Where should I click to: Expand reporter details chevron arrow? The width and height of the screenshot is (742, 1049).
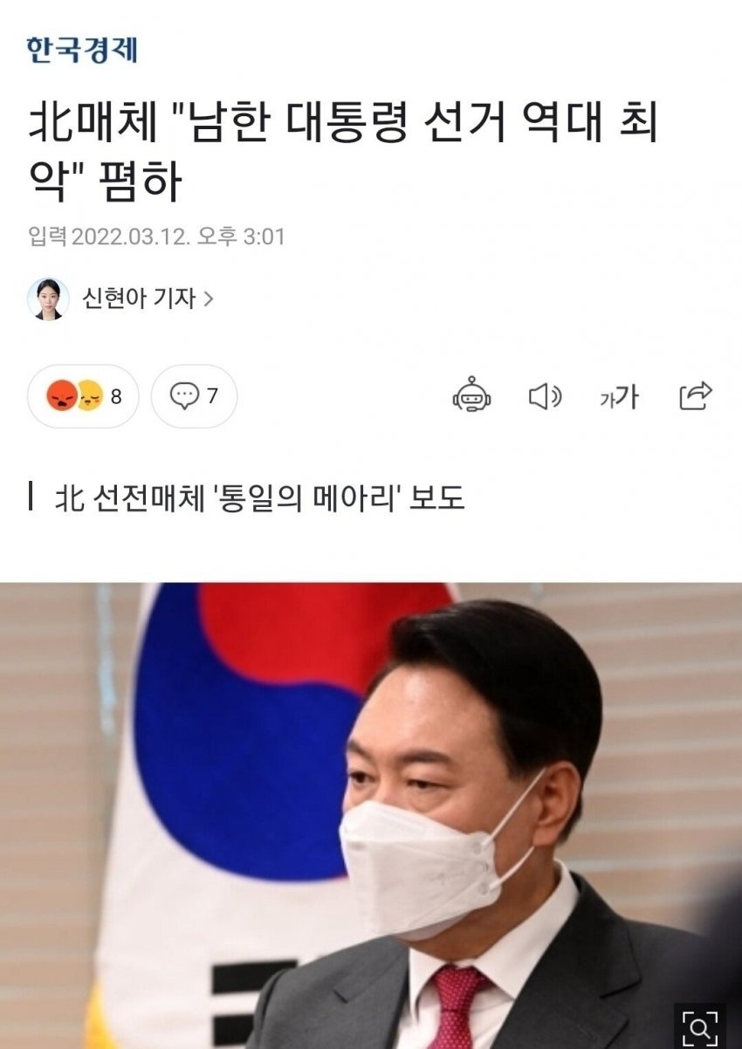(208, 299)
